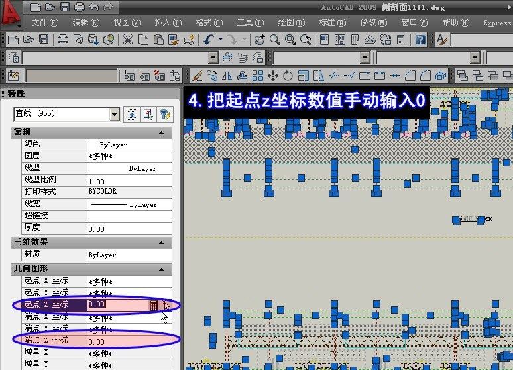513x370 pixels.
Task: Open the layer list dropdown
Action: pyautogui.click(x=213, y=58)
